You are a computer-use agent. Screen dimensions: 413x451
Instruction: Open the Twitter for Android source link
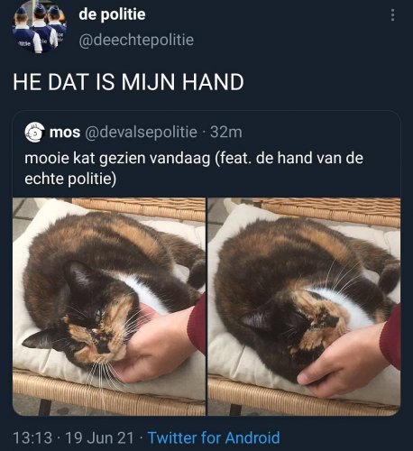pos(214,437)
